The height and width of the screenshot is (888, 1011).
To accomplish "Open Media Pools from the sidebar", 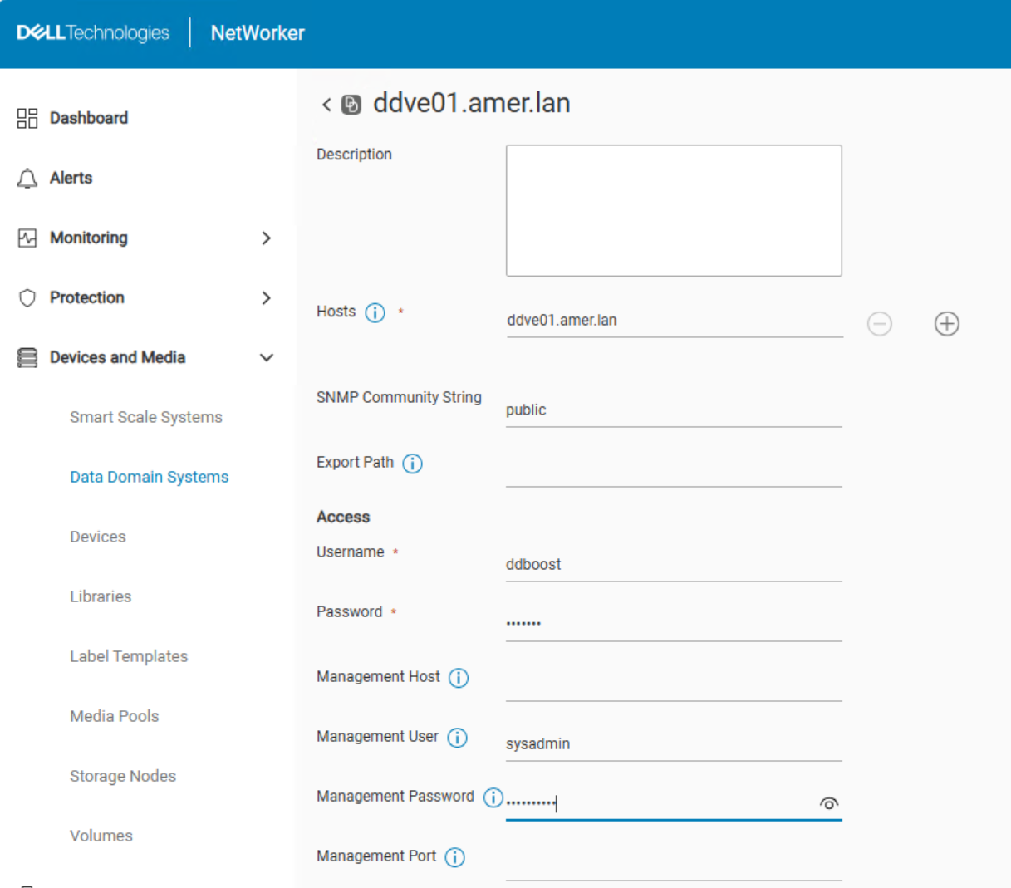I will coord(114,716).
